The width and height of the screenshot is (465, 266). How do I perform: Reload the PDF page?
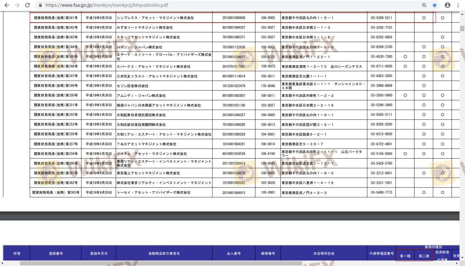27,5
